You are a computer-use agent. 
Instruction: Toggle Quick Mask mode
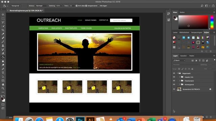coord(3,105)
